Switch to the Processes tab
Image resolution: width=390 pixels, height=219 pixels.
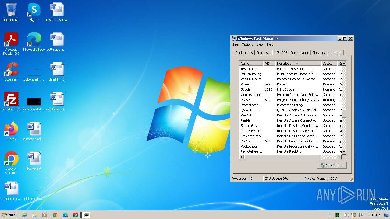pyautogui.click(x=264, y=53)
